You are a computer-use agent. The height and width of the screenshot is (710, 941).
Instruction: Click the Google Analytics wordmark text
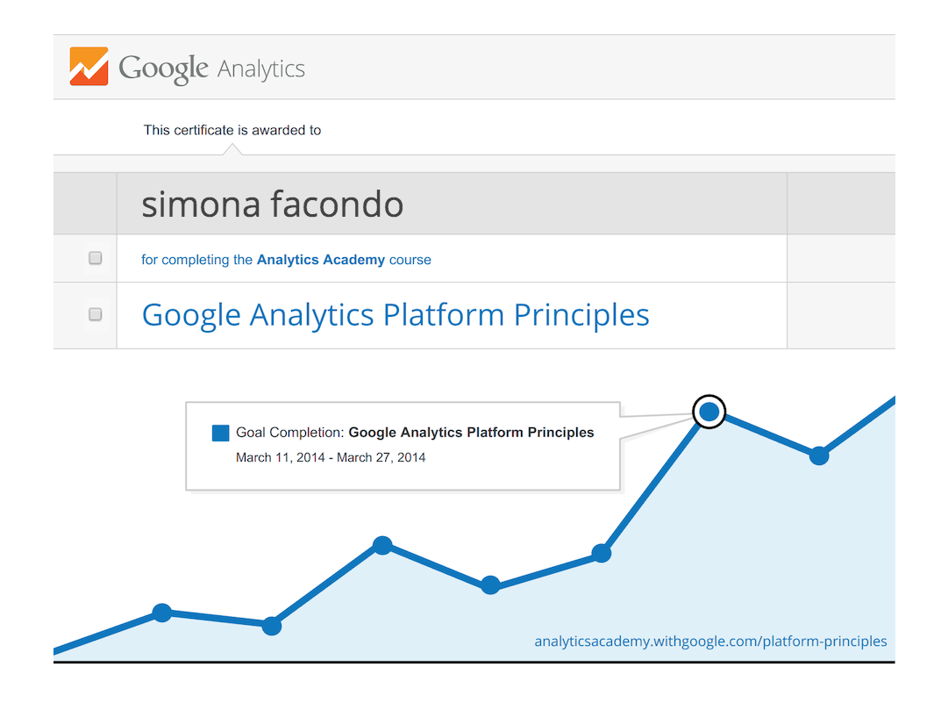point(212,69)
